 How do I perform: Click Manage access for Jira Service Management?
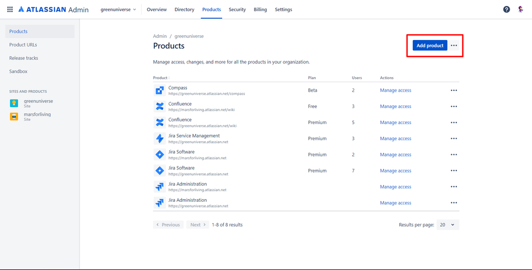[395, 138]
